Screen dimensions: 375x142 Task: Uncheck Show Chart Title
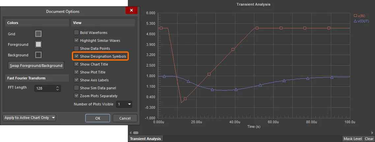pos(76,64)
